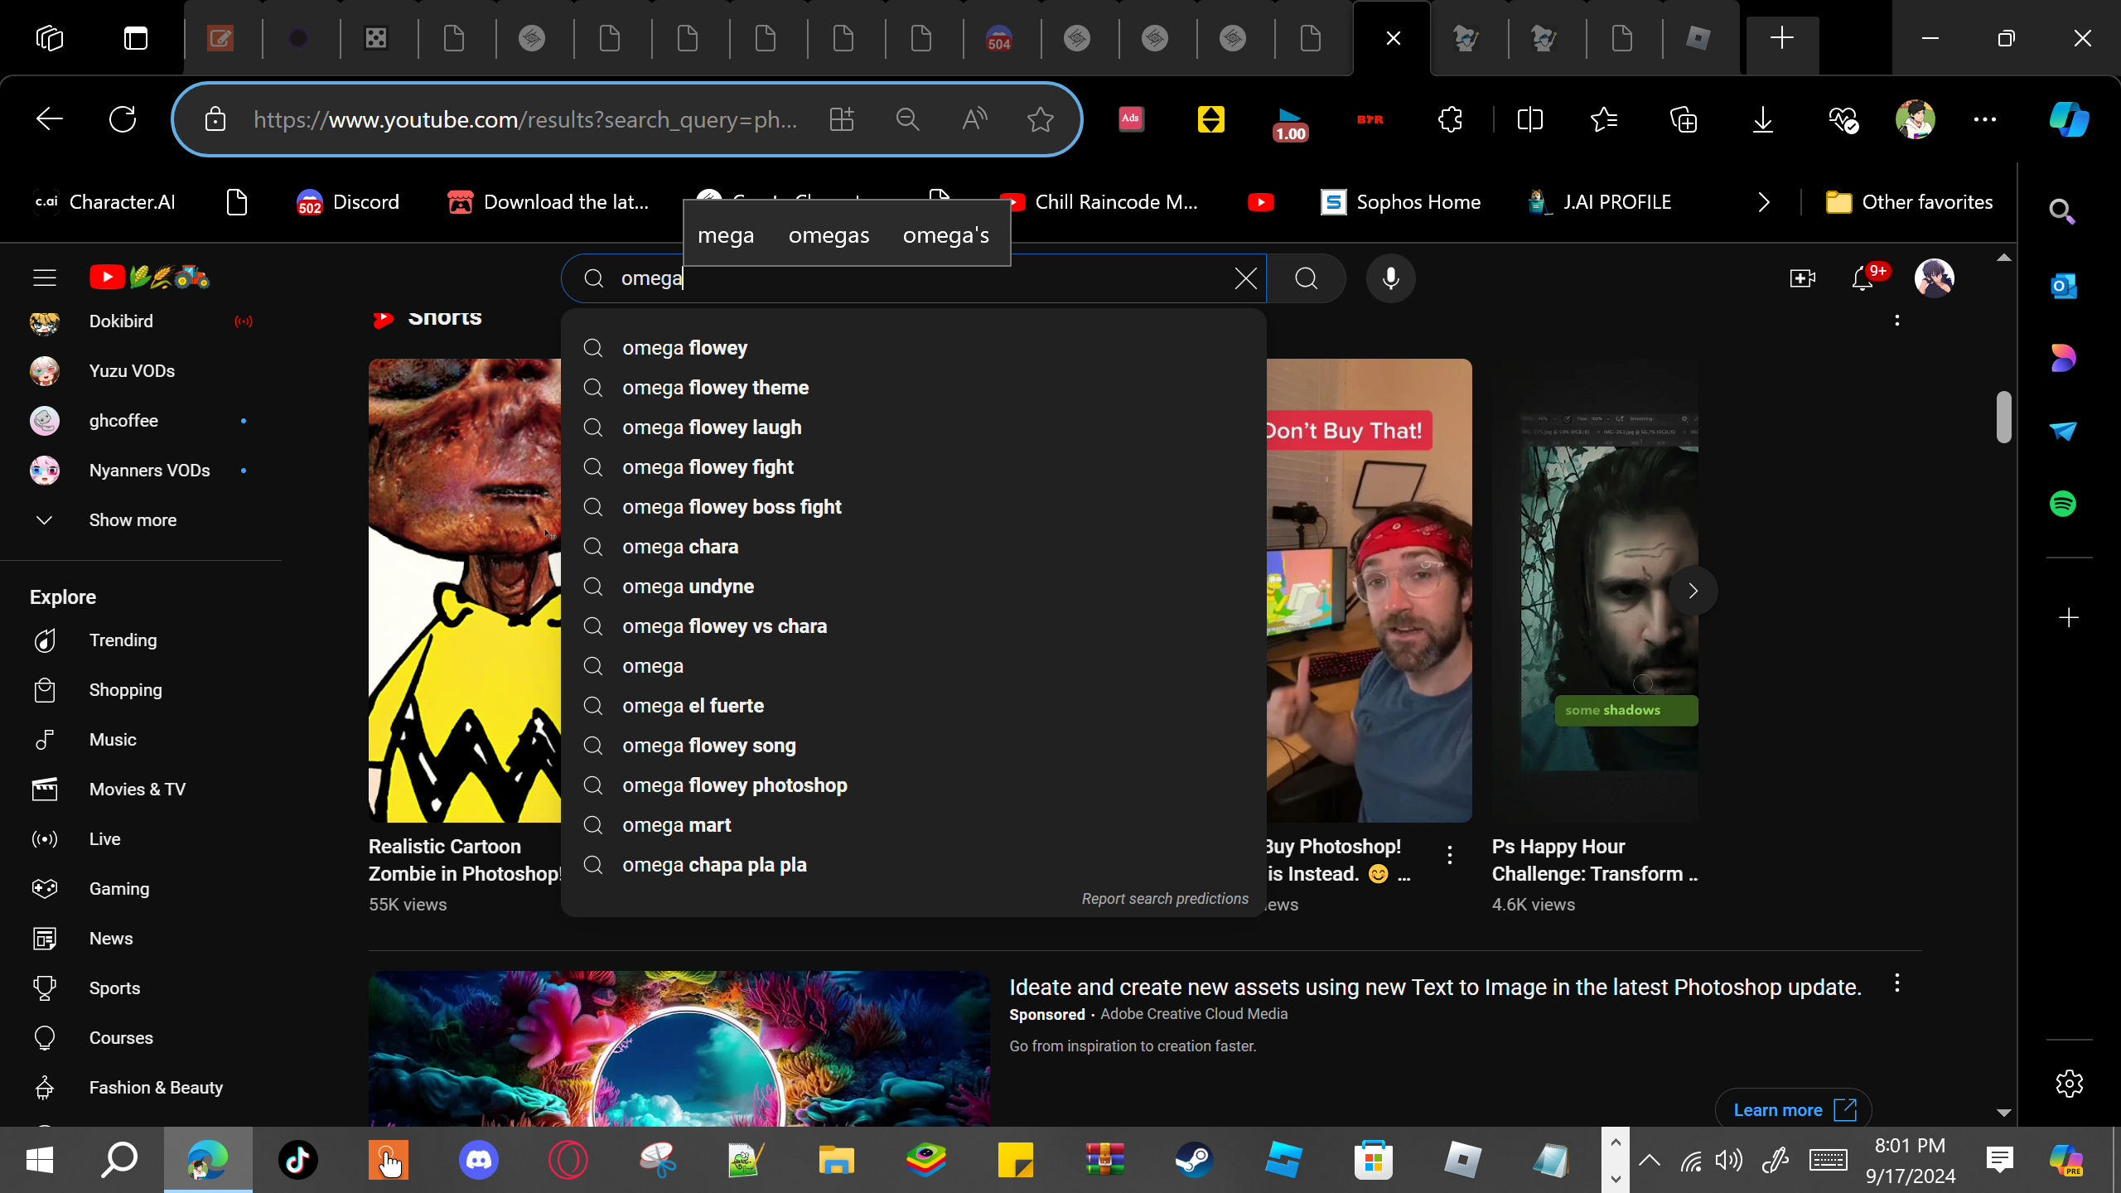Open the YouTube hamburger guide menu
The height and width of the screenshot is (1193, 2121).
point(45,278)
